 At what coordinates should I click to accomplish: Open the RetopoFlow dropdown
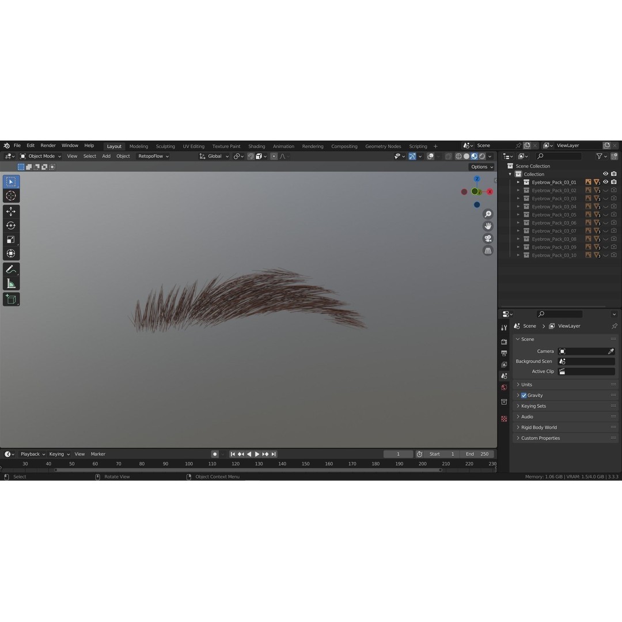point(153,156)
